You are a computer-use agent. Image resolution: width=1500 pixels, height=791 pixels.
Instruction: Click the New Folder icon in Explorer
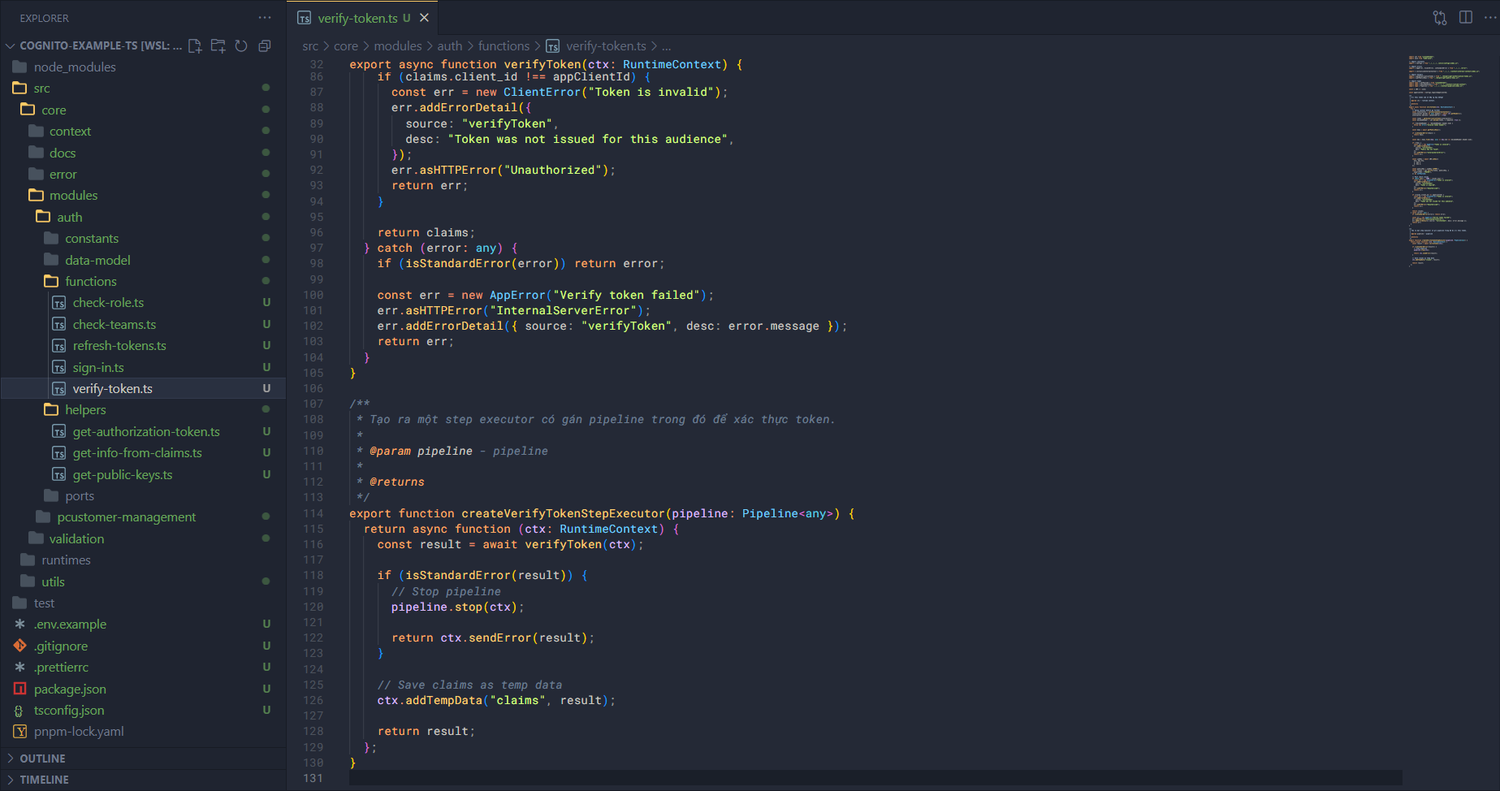pos(218,46)
